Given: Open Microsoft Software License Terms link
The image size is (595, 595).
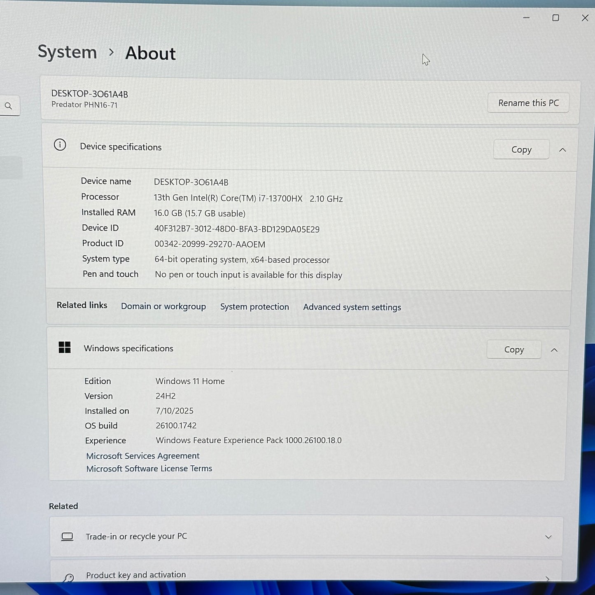Looking at the screenshot, I should (149, 469).
